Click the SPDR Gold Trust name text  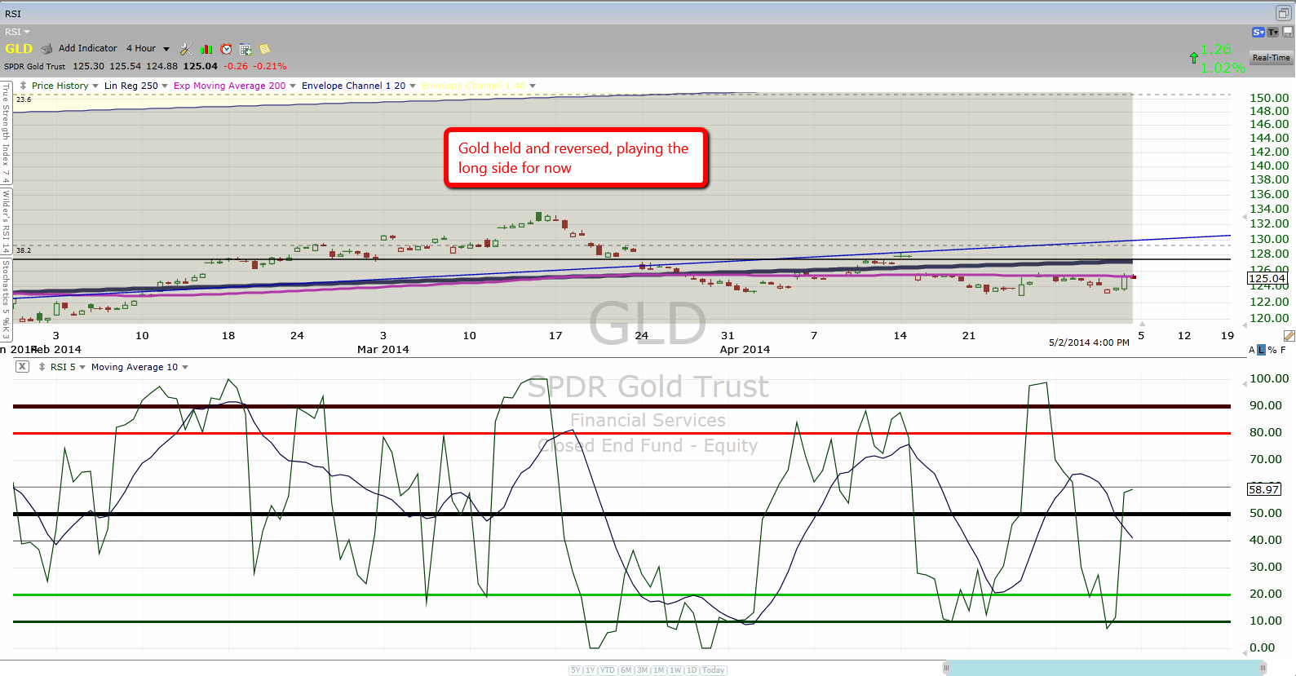[x=35, y=67]
